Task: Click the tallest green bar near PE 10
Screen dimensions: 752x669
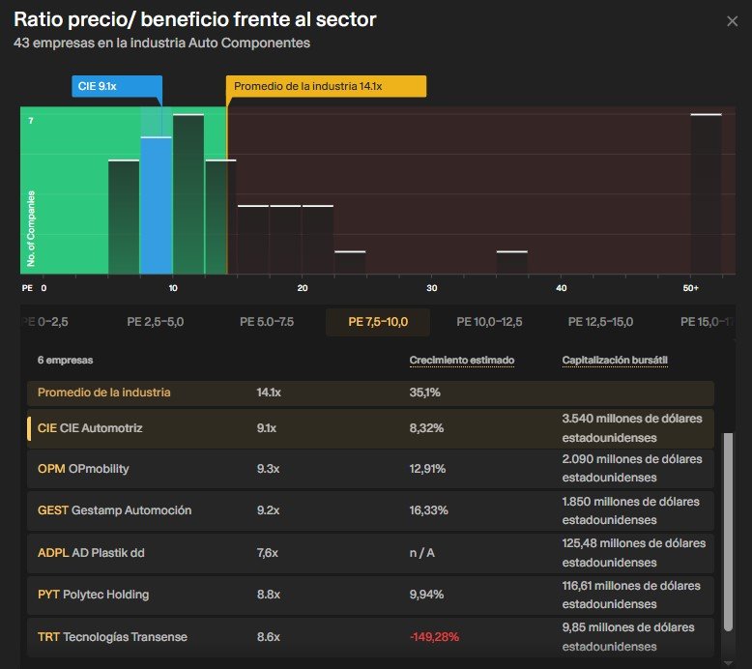Action: 188,193
